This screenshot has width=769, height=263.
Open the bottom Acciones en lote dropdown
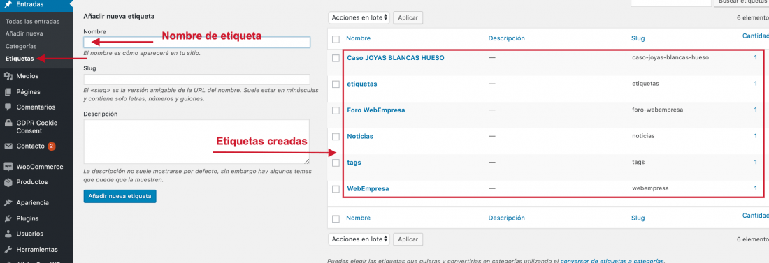pos(359,239)
